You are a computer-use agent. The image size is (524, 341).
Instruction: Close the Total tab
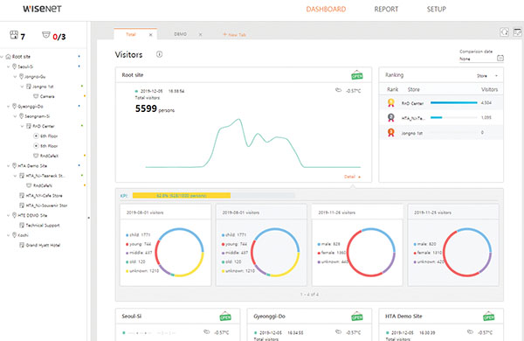pos(151,34)
